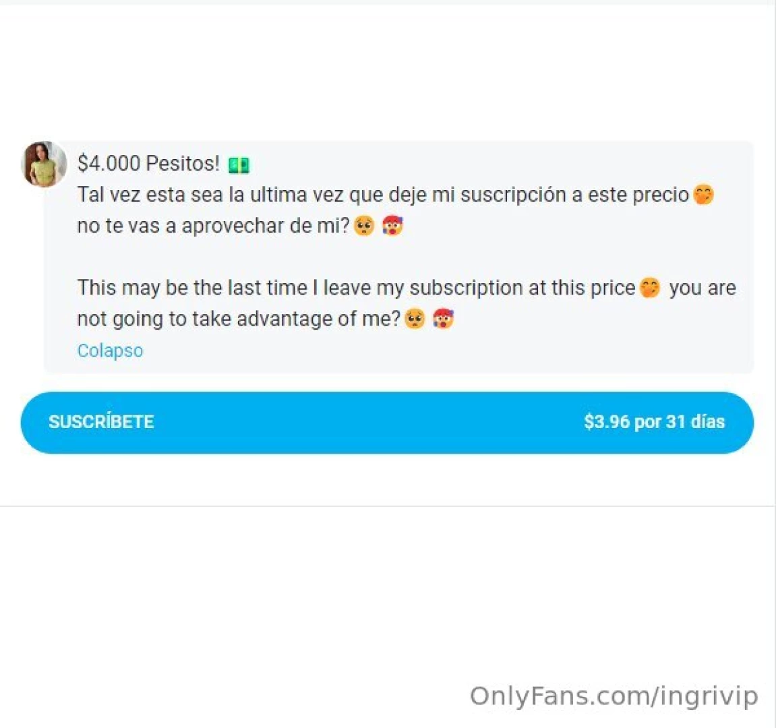Click the hot face emoji on Spanish line
This screenshot has width=776, height=728.
[x=392, y=226]
